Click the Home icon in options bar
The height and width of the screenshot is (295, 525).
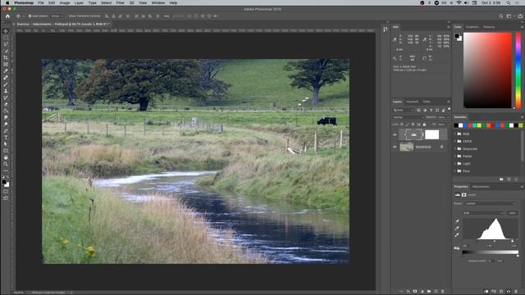click(7, 16)
